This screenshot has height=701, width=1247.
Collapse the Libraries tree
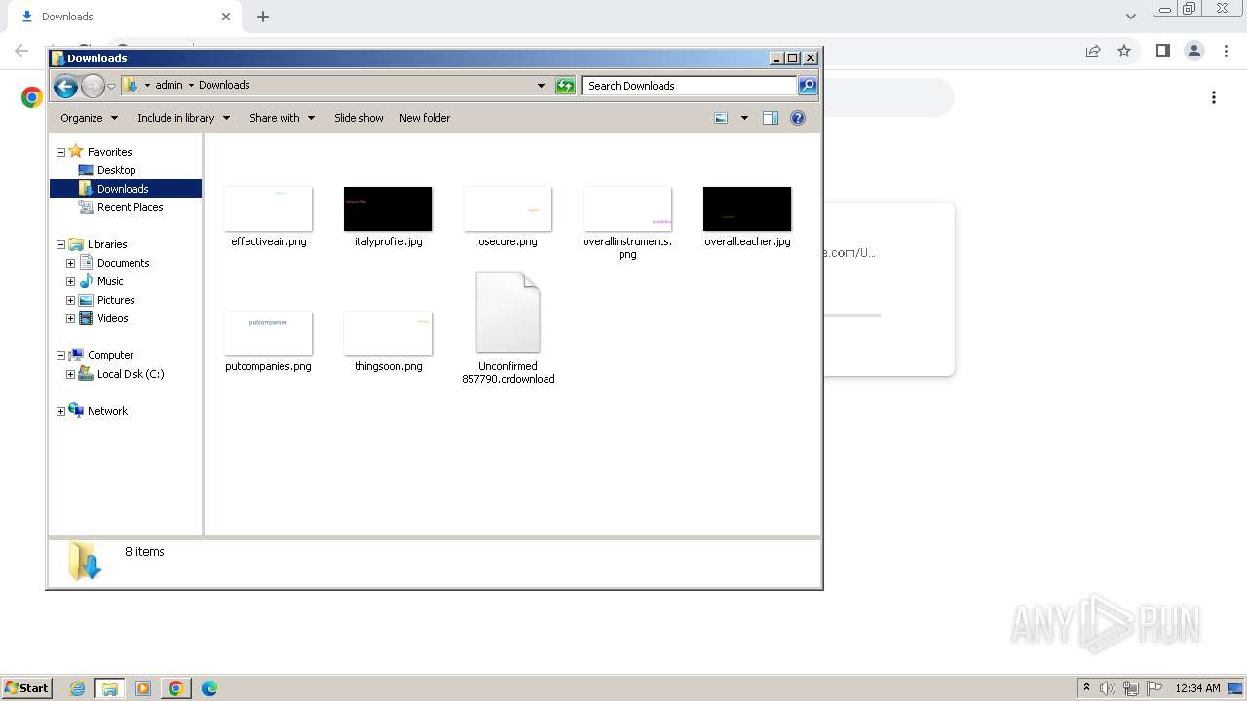point(60,244)
